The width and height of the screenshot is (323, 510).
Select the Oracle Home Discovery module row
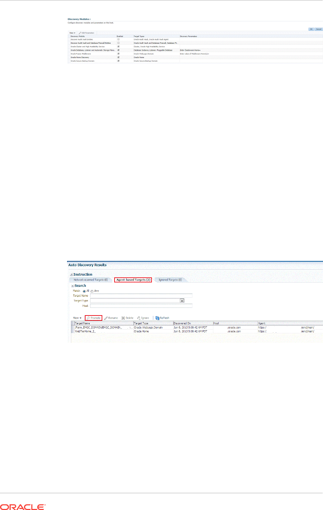pos(195,57)
